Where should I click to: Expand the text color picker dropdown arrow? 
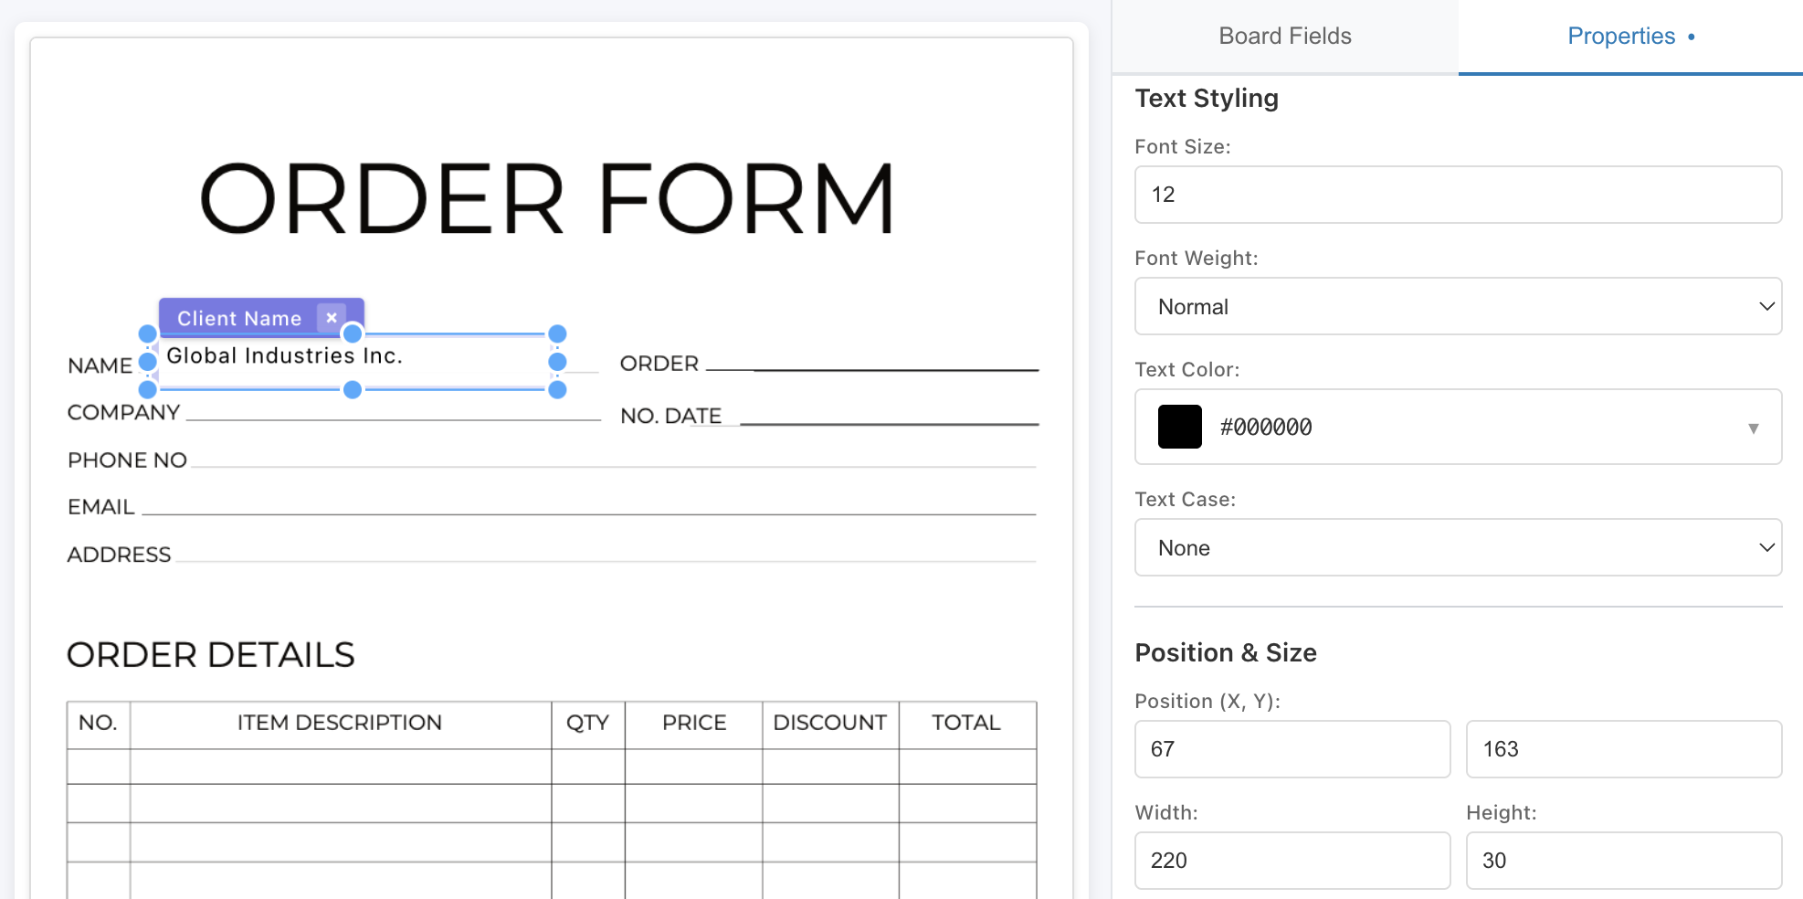tap(1752, 427)
